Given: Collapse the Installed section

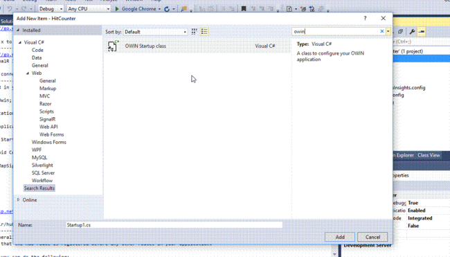Looking at the screenshot, I should point(18,30).
